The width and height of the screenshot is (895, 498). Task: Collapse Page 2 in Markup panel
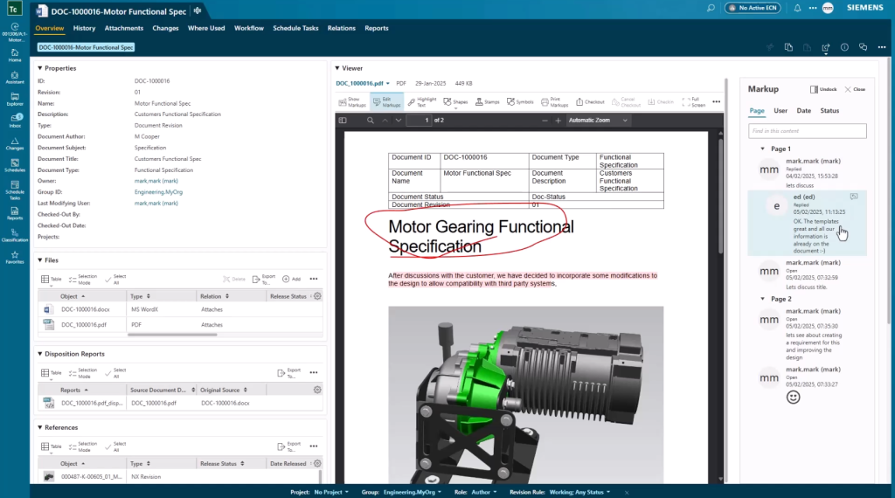tap(762, 299)
